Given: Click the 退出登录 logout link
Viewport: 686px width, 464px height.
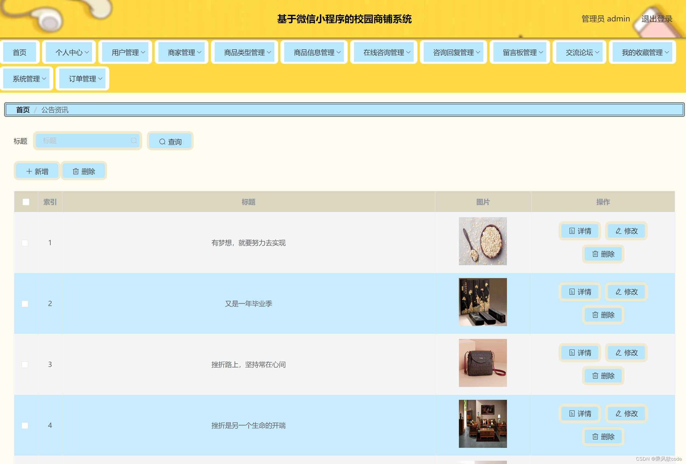Looking at the screenshot, I should (x=657, y=19).
